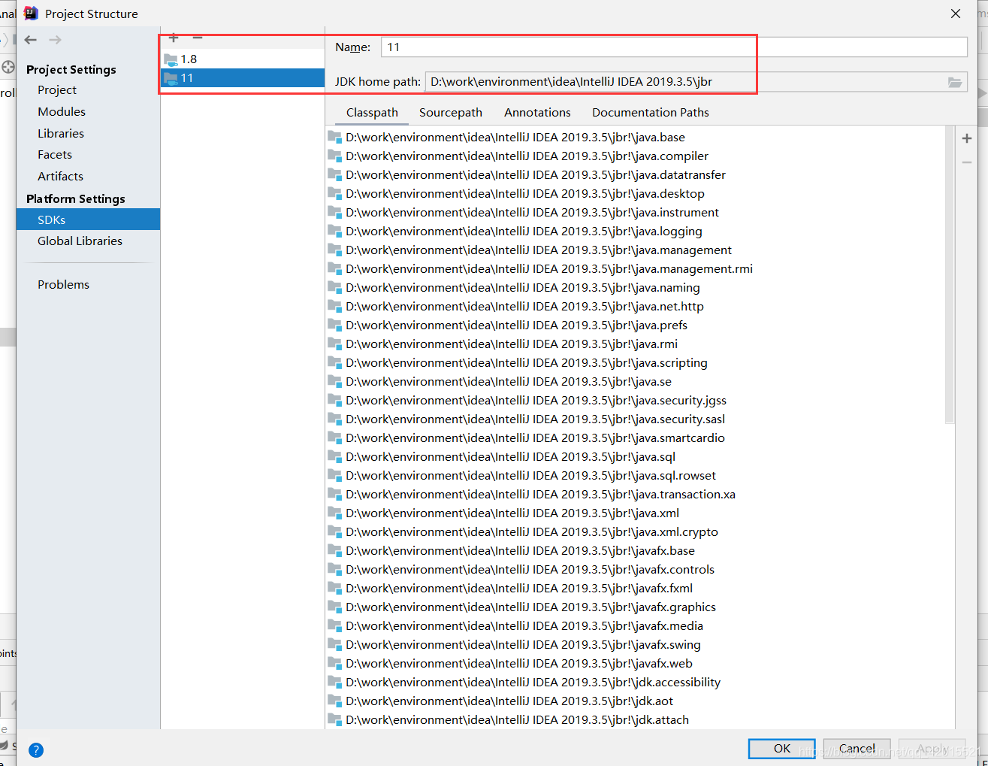This screenshot has width=988, height=766.
Task: Click the forward navigation arrow
Action: pyautogui.click(x=55, y=40)
